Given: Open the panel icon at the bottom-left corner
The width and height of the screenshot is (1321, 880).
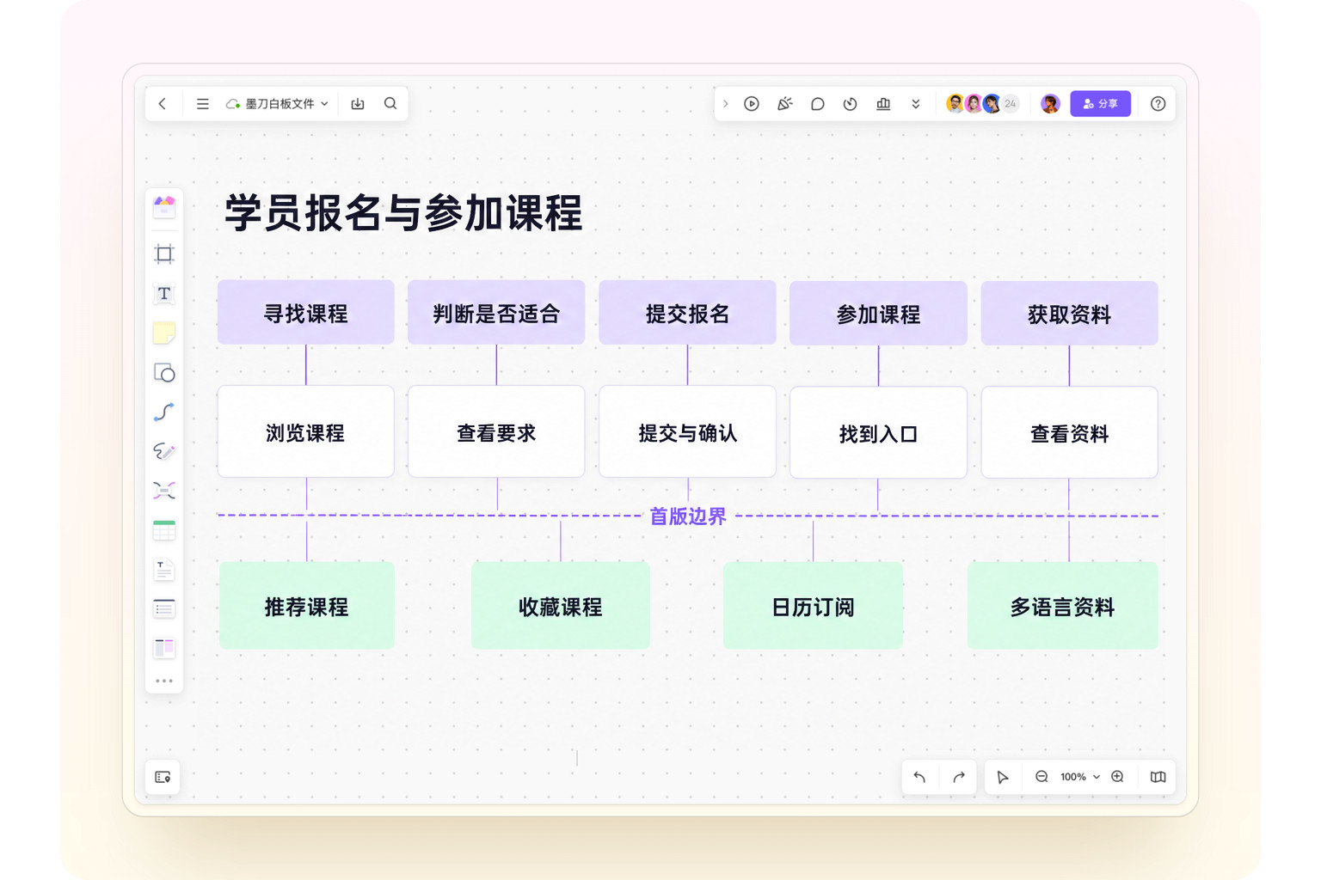Looking at the screenshot, I should coord(163,777).
